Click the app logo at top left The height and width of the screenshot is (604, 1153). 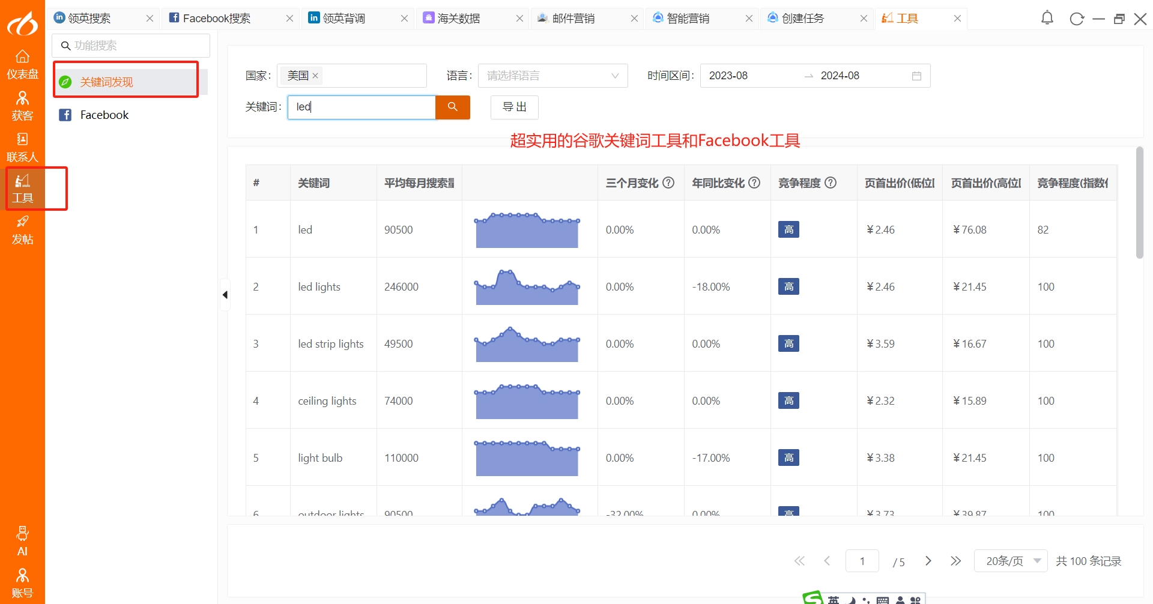click(22, 23)
